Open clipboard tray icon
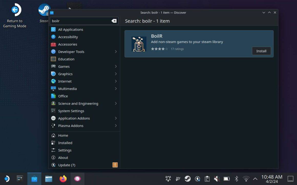The image size is (297, 185). pos(207,179)
